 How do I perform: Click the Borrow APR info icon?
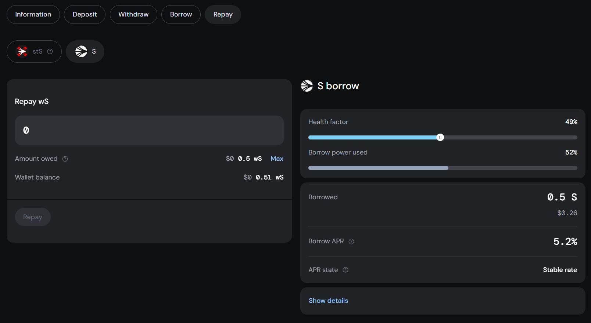351,242
